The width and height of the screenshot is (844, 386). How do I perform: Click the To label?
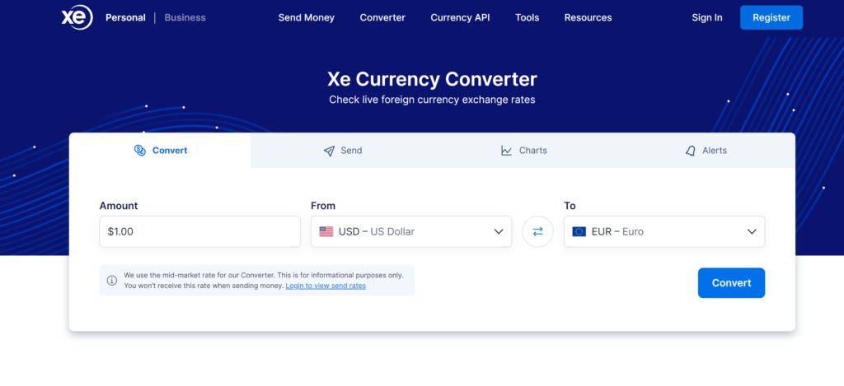(x=570, y=206)
